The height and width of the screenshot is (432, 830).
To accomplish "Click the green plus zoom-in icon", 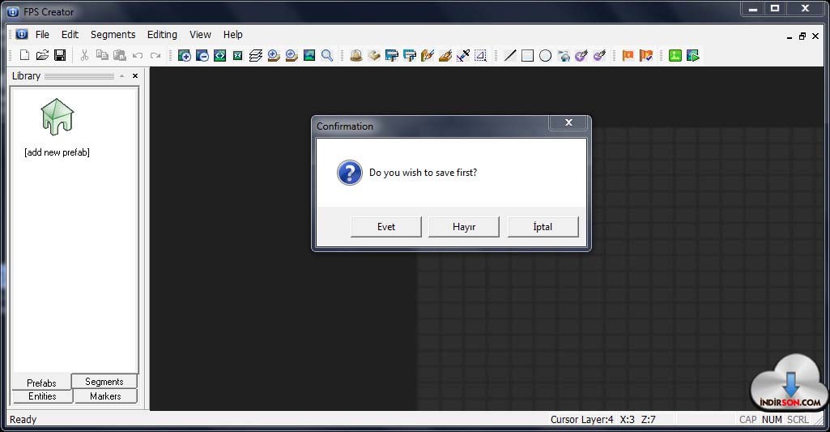I will click(x=184, y=55).
